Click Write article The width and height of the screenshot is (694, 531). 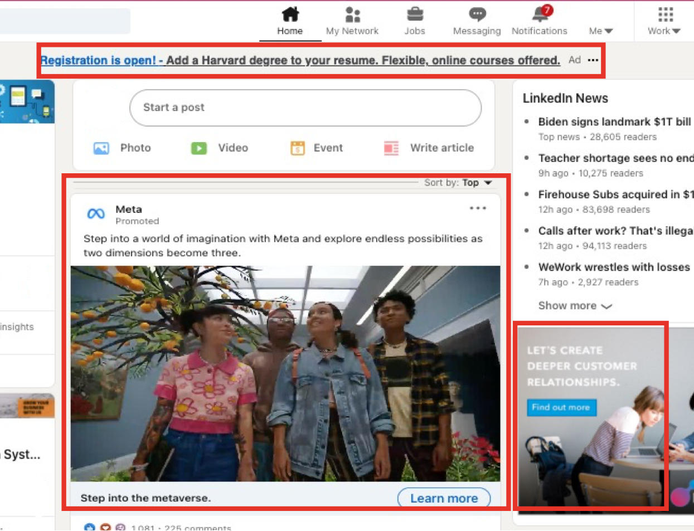[429, 148]
